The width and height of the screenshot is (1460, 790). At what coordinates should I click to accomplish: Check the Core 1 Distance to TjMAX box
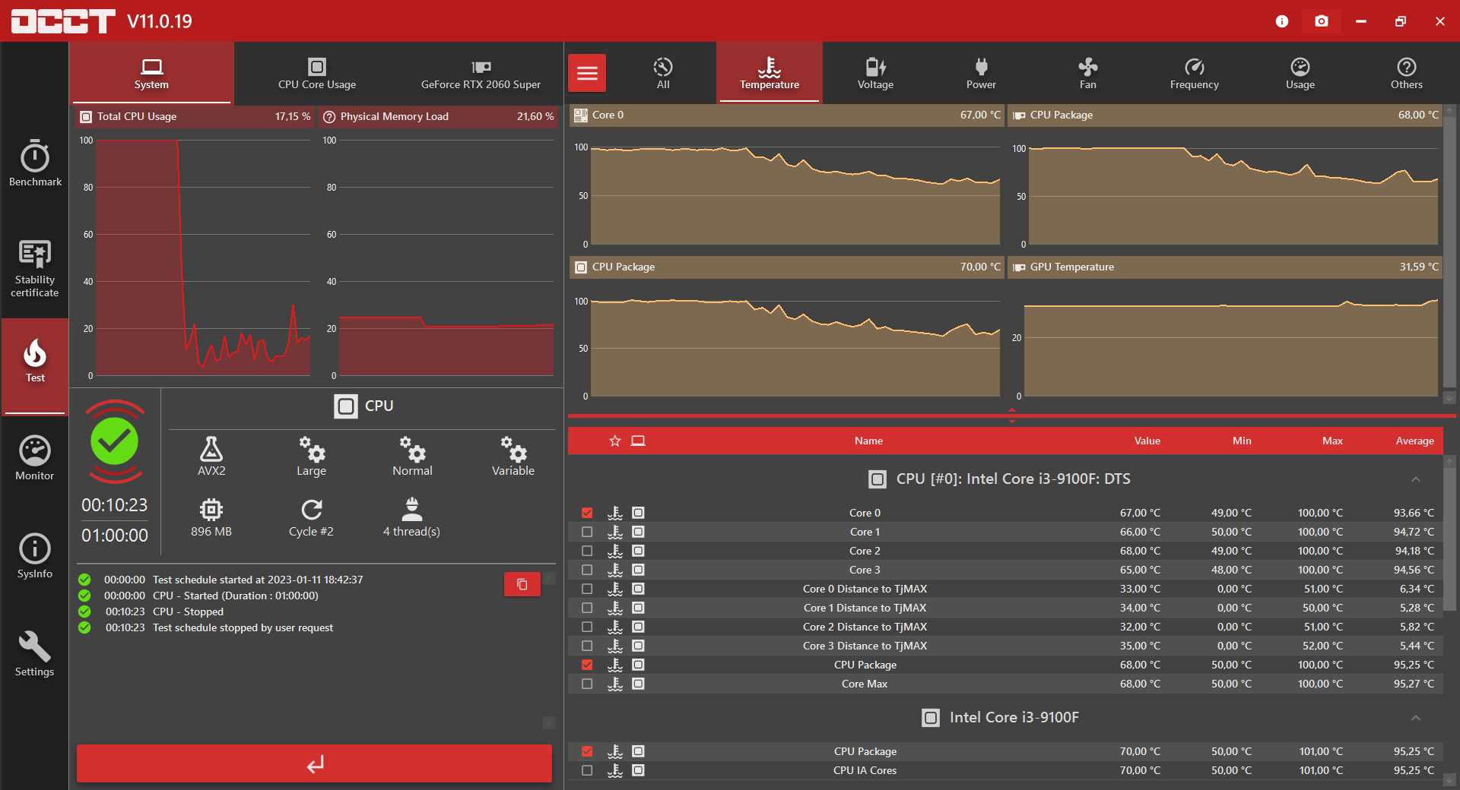587,608
